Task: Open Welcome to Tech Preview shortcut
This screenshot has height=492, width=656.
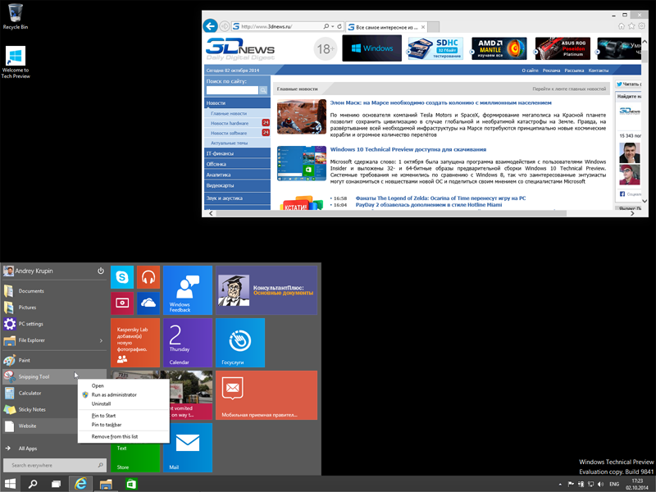Action: 16,62
